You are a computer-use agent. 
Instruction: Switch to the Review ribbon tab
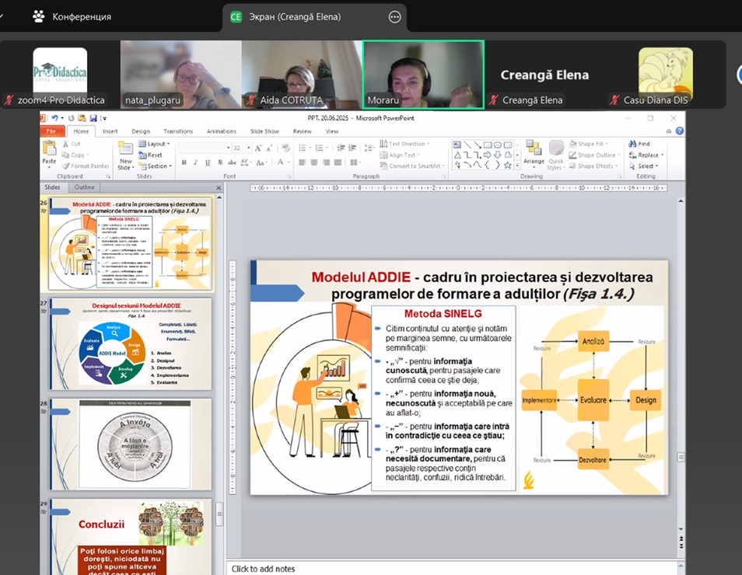point(303,131)
